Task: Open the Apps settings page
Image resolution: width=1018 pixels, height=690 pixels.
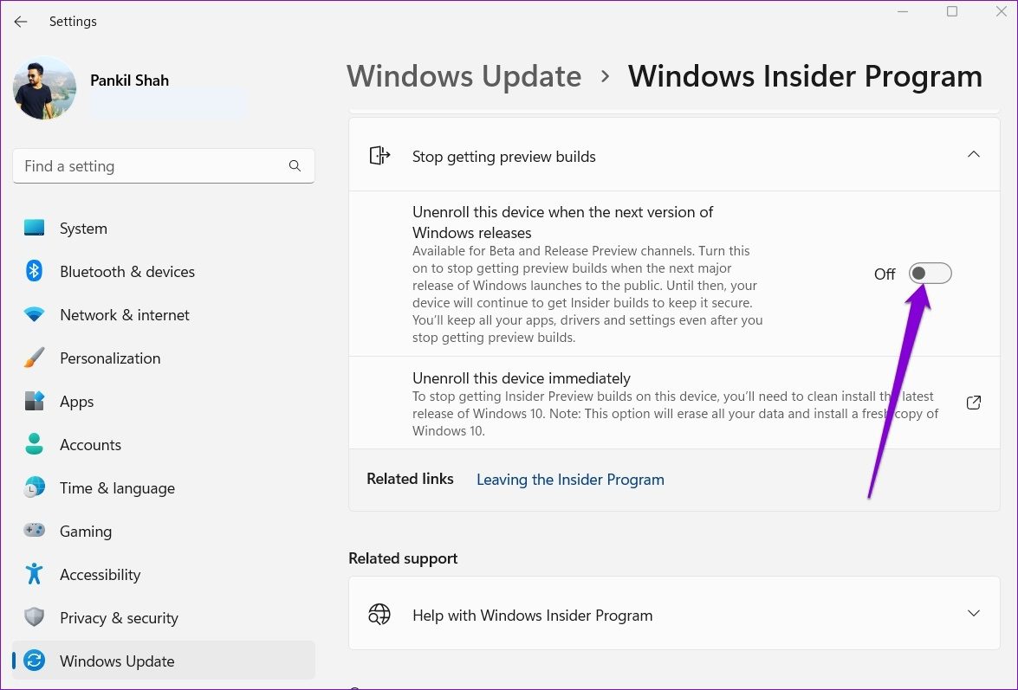Action: (x=76, y=402)
